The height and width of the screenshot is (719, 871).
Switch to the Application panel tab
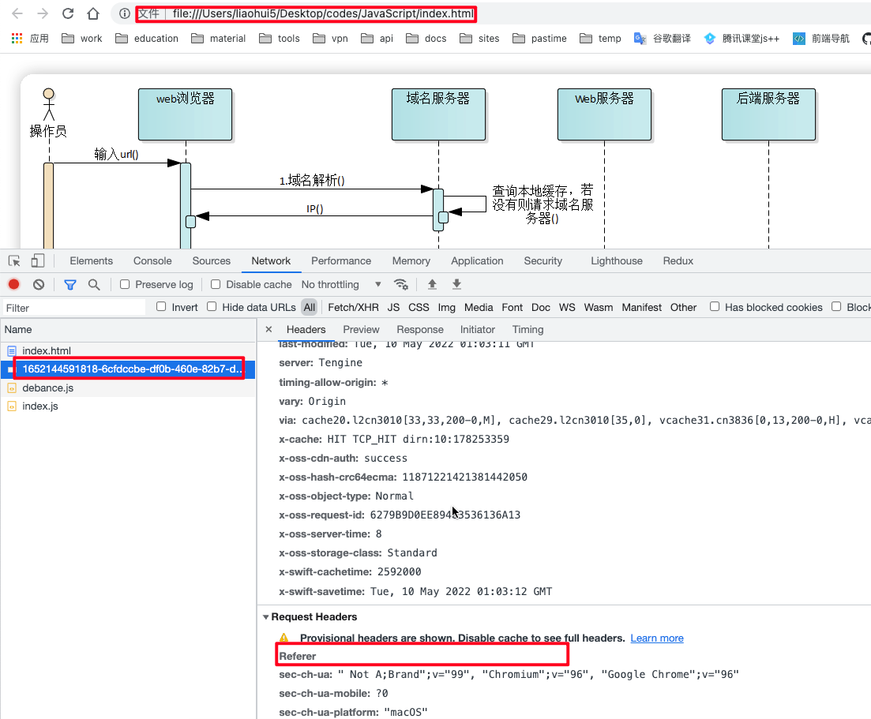(x=477, y=261)
